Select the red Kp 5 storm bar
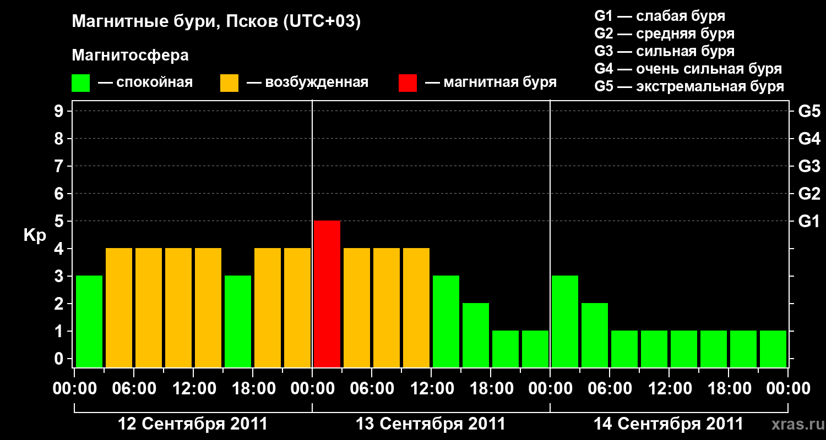This screenshot has width=826, height=440. (327, 294)
